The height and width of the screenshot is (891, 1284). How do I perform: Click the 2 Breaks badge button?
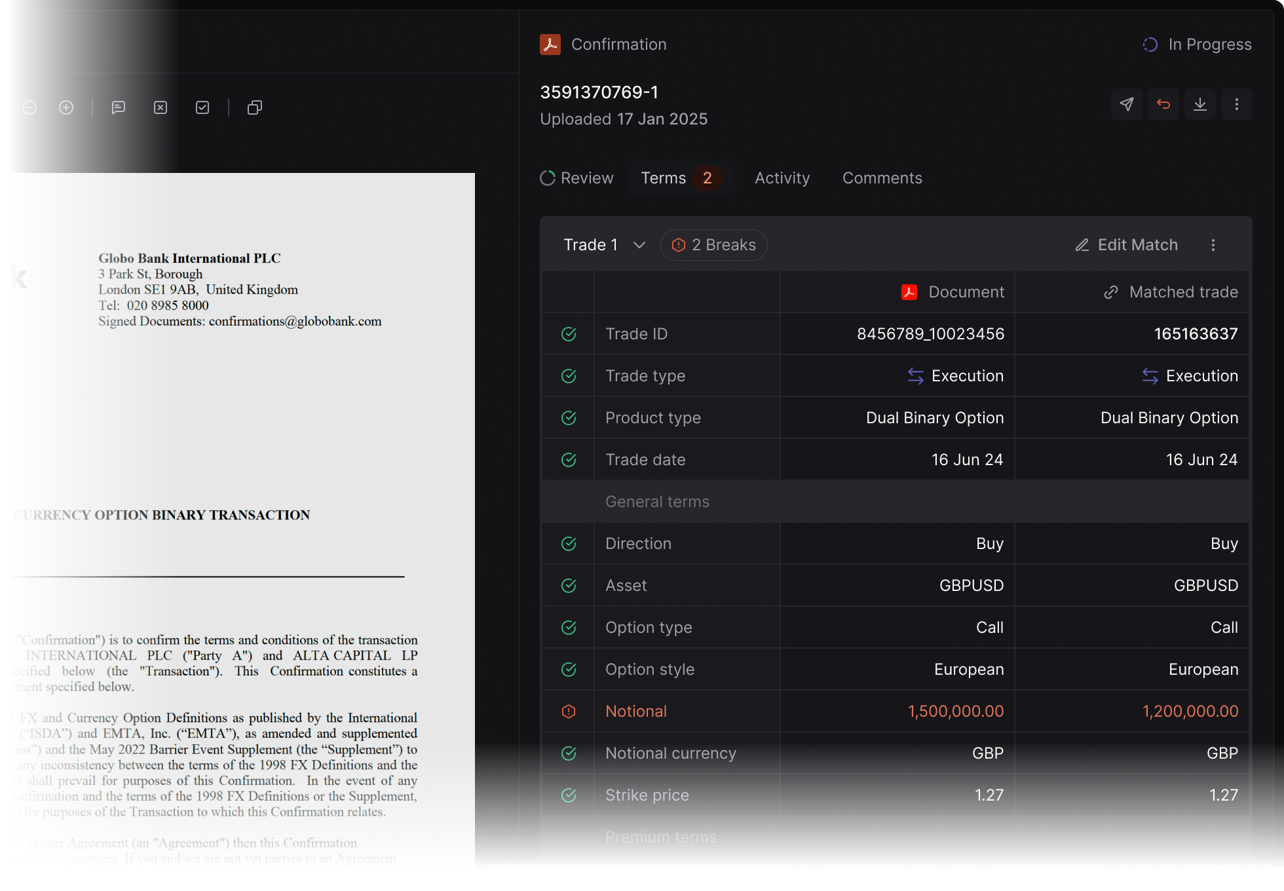(x=714, y=245)
